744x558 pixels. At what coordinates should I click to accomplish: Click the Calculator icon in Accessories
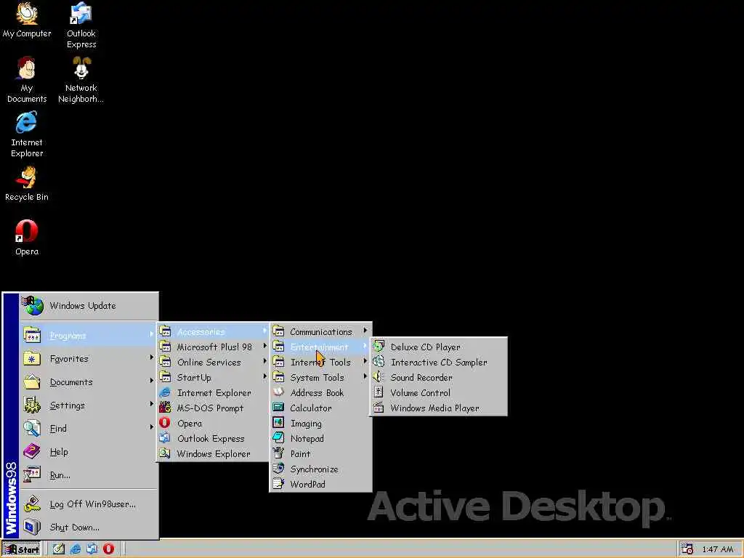[x=278, y=408]
